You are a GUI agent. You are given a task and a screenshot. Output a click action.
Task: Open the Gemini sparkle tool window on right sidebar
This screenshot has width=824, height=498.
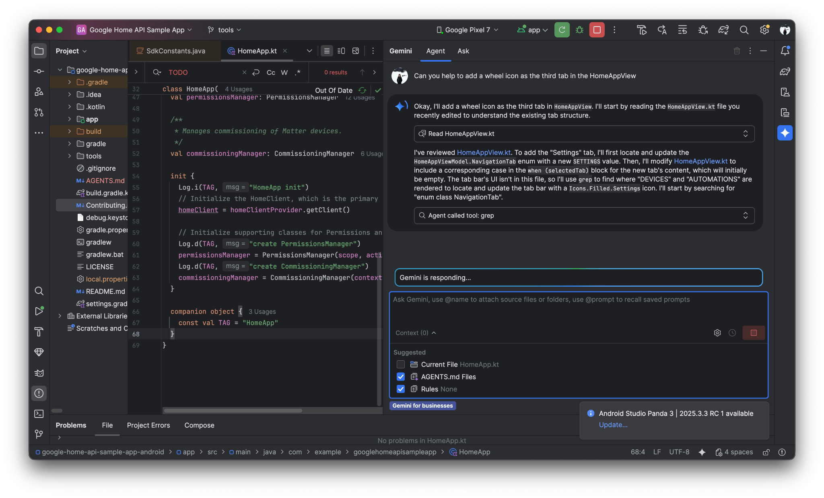point(785,133)
